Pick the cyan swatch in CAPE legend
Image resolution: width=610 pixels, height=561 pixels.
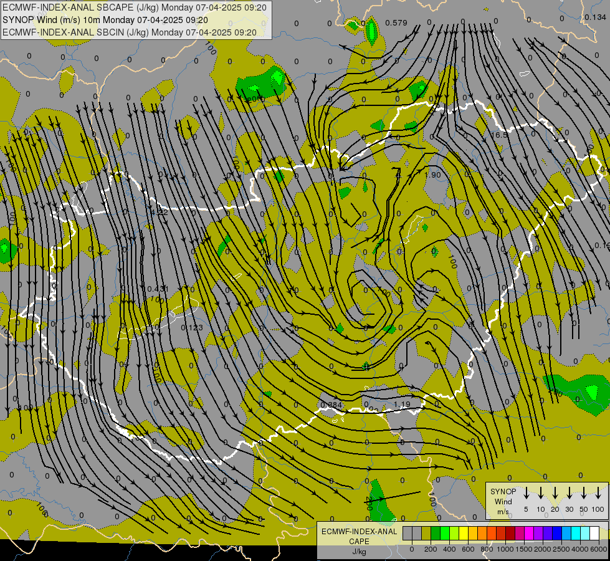(x=576, y=533)
